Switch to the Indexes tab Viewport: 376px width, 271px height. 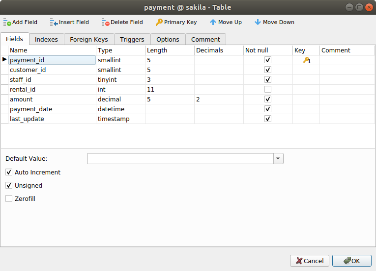coord(46,40)
